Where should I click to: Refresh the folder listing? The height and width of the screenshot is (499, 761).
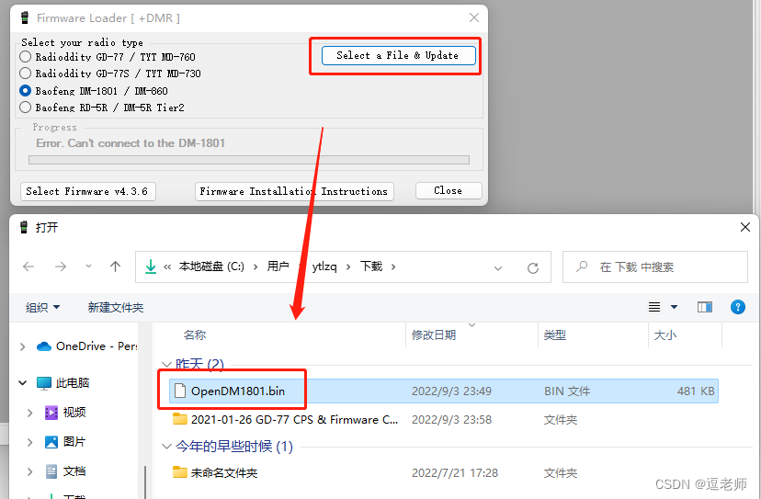pyautogui.click(x=533, y=267)
